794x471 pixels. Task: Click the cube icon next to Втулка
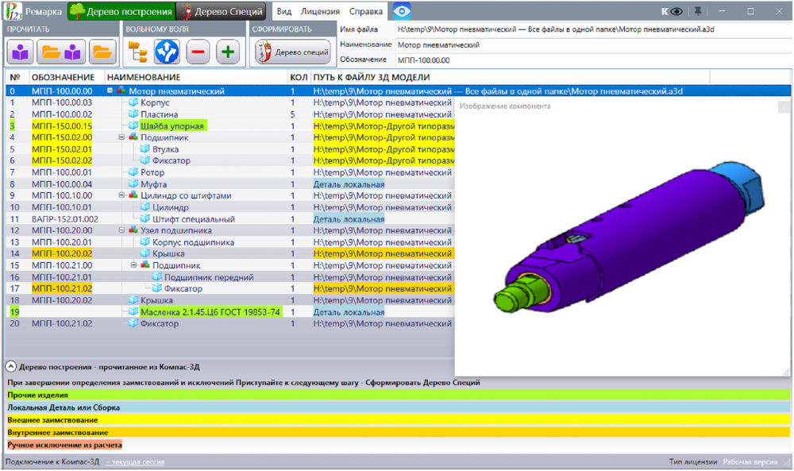145,149
